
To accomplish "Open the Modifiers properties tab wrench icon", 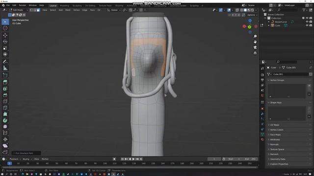I will (262, 114).
